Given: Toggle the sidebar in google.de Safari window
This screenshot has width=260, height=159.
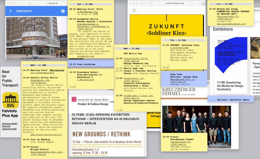Looking at the screenshot, I should 29,3.
